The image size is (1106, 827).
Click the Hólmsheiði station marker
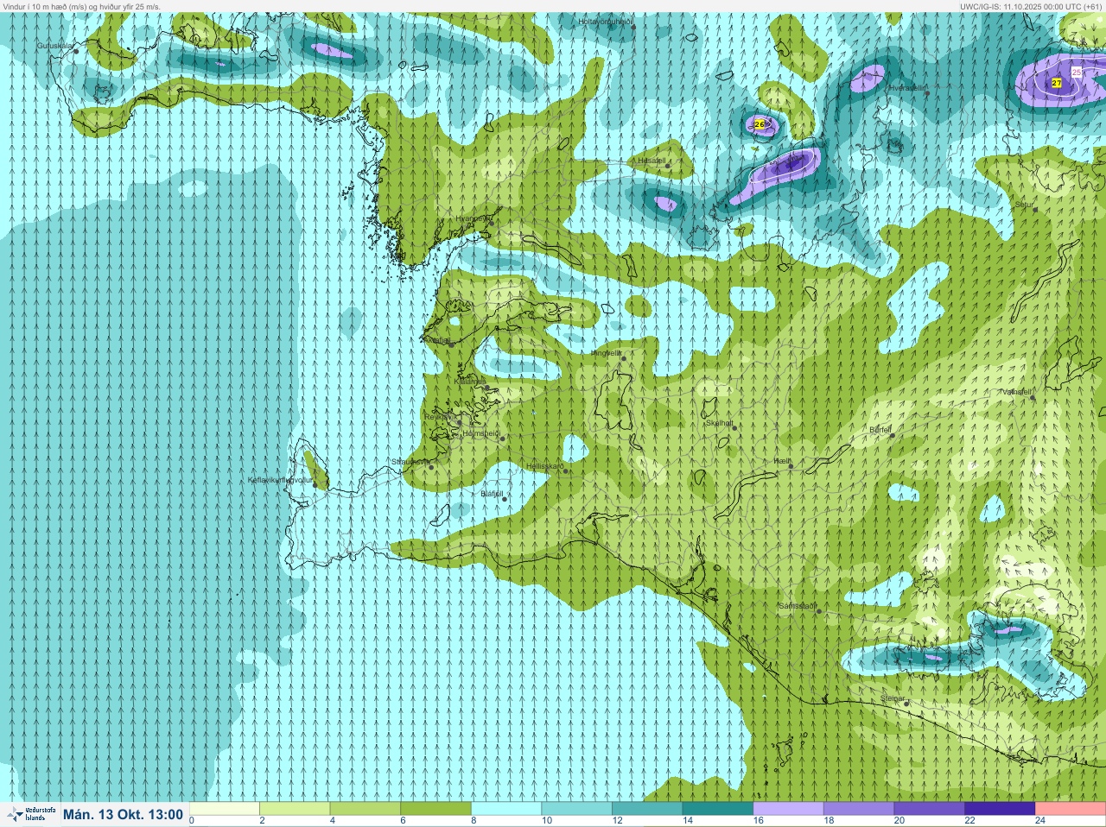click(x=502, y=439)
